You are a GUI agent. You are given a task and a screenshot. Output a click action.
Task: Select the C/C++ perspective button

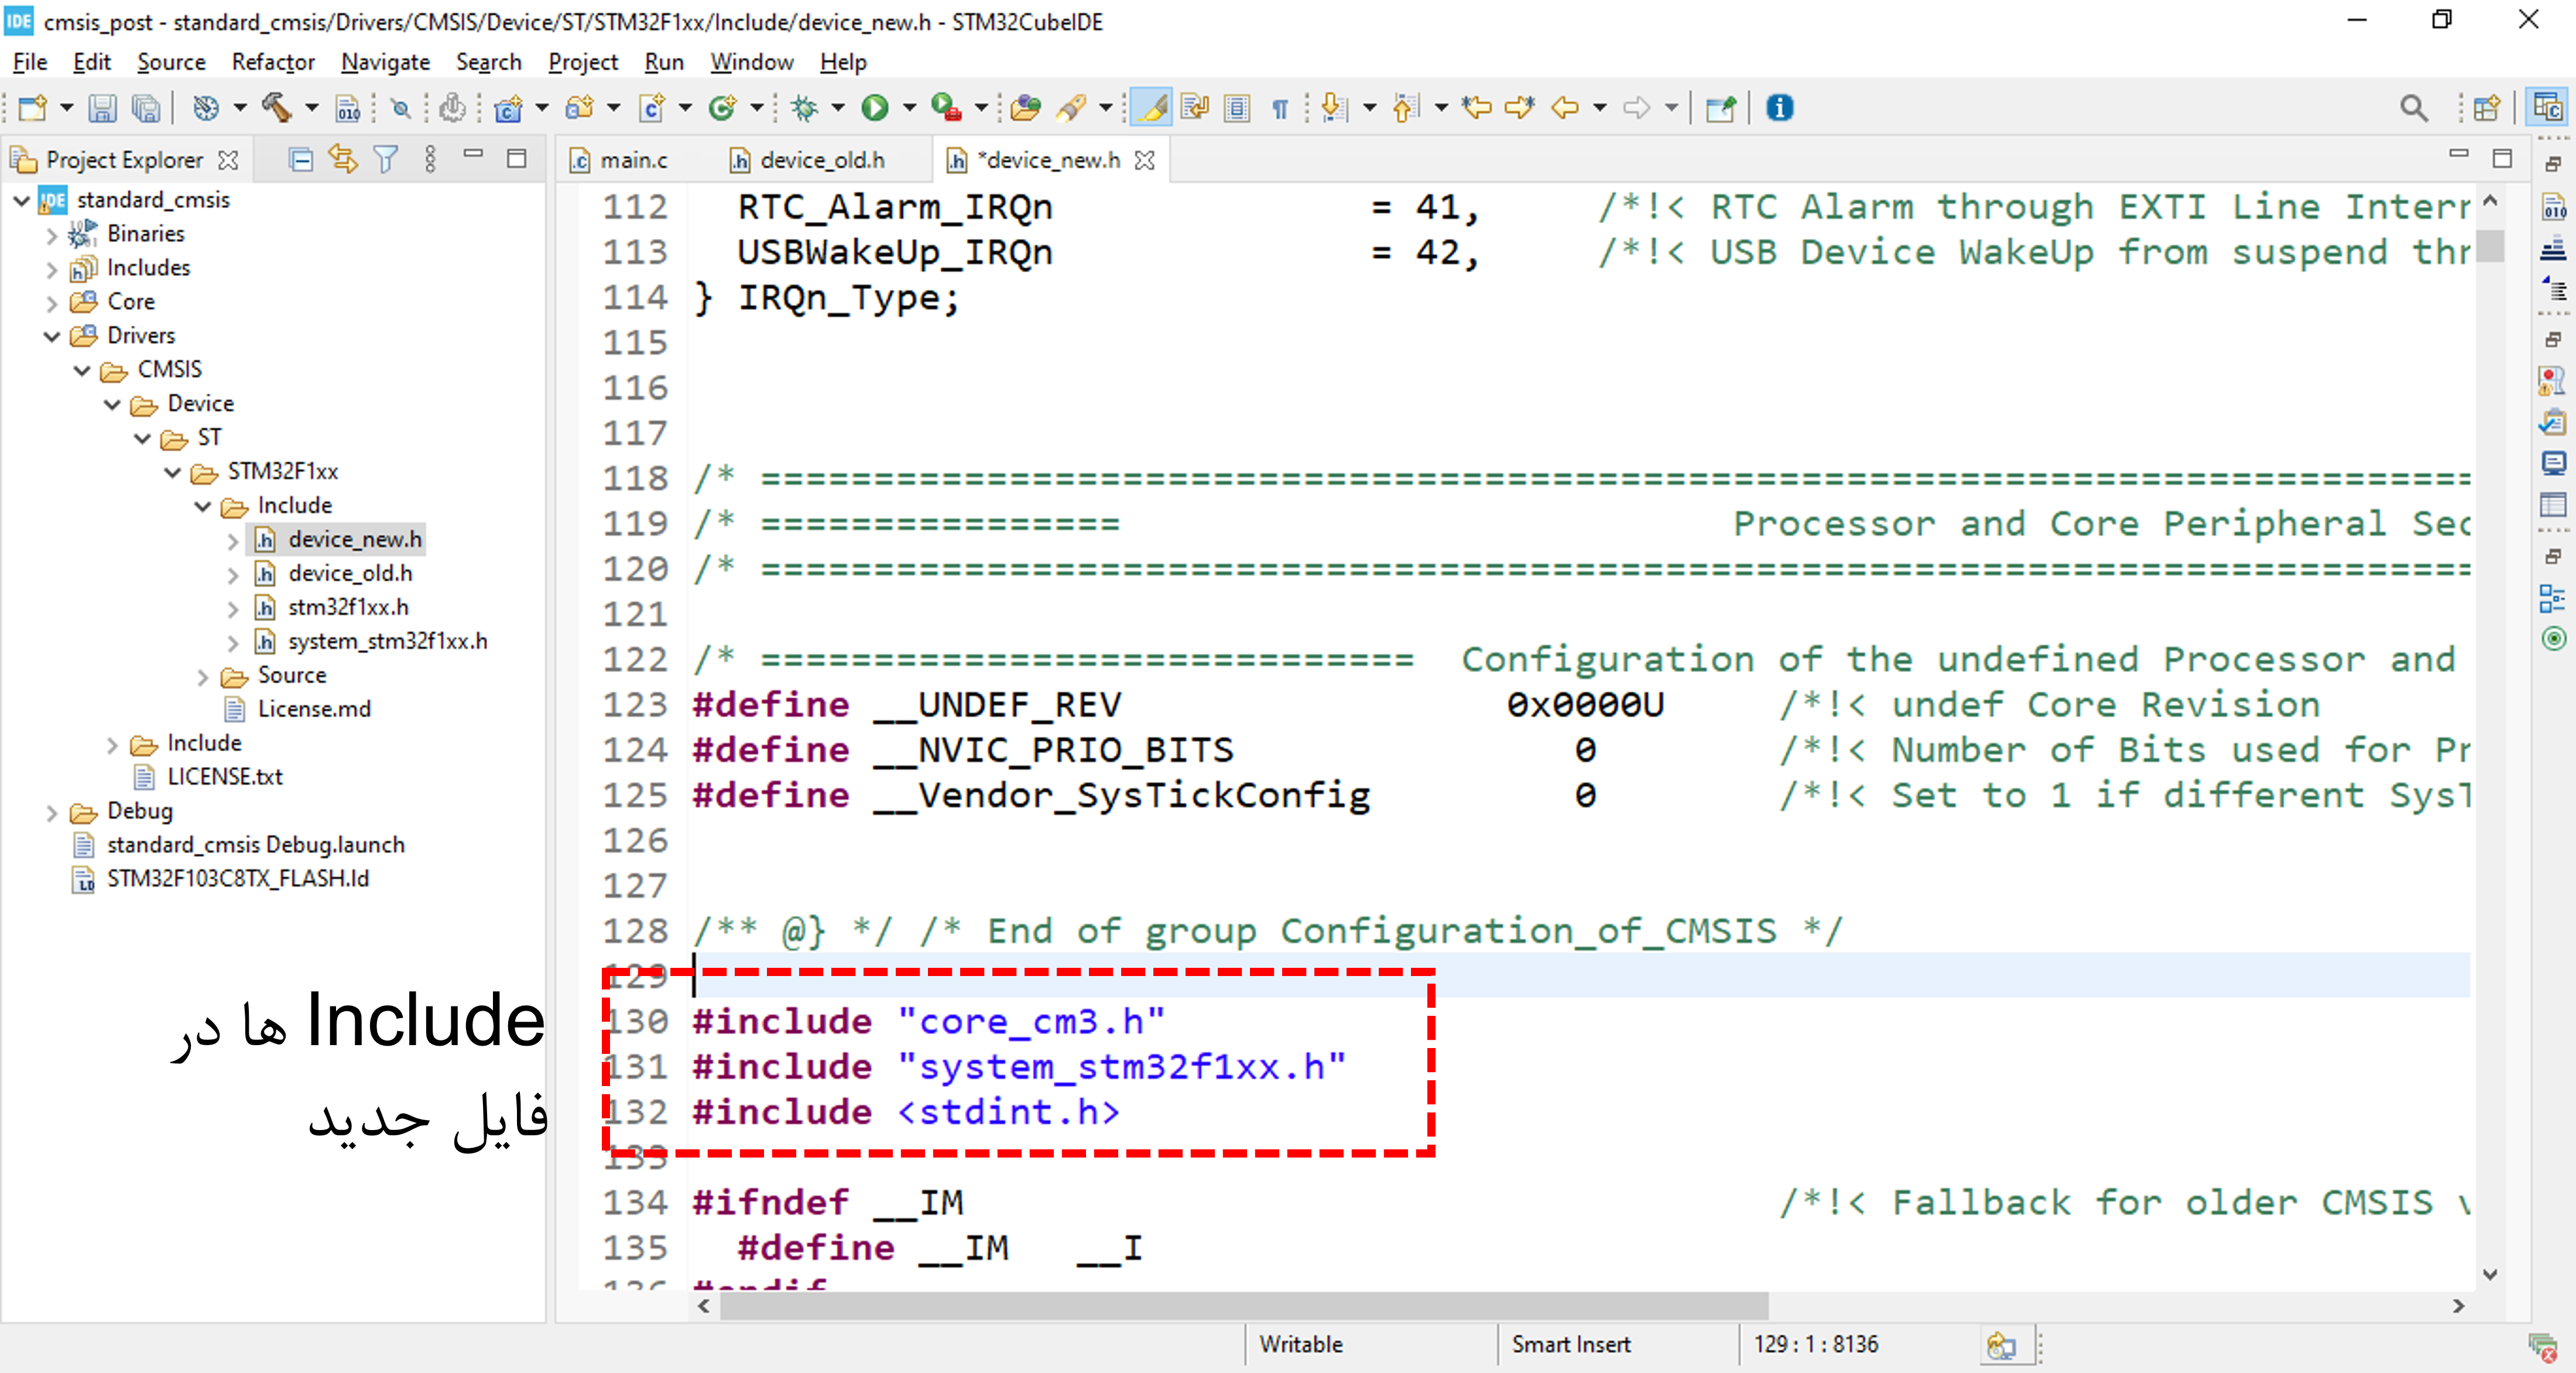(2547, 107)
